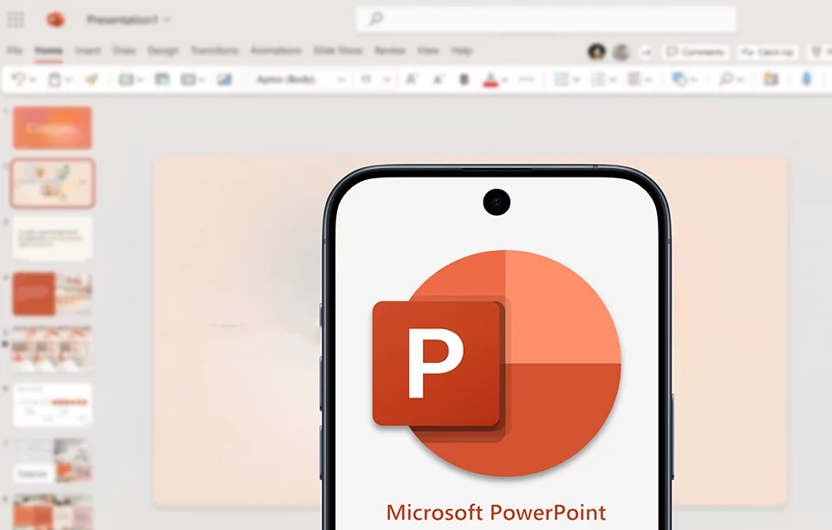This screenshot has width=832, height=530.
Task: Click the Bullets list icon
Action: 561,80
